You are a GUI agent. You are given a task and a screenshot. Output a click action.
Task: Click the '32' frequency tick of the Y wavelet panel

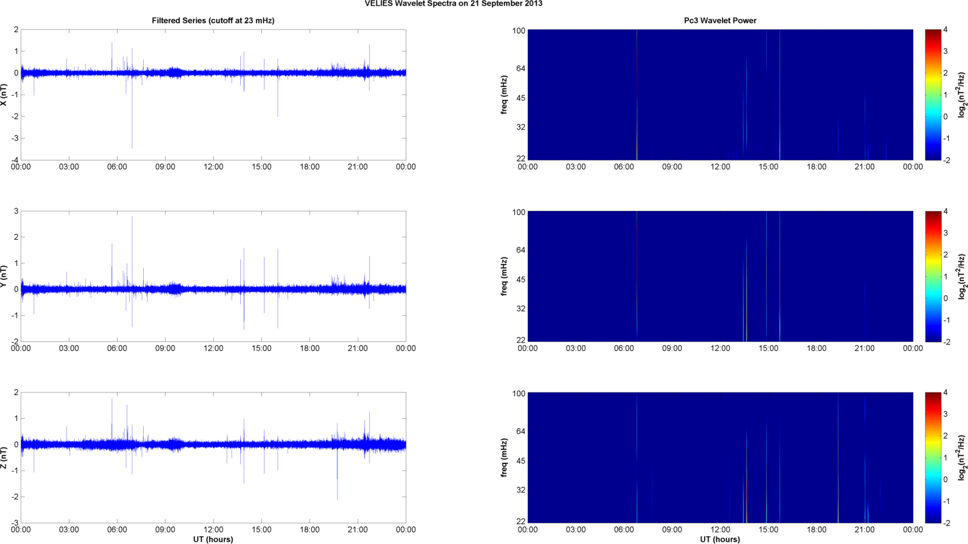521,309
